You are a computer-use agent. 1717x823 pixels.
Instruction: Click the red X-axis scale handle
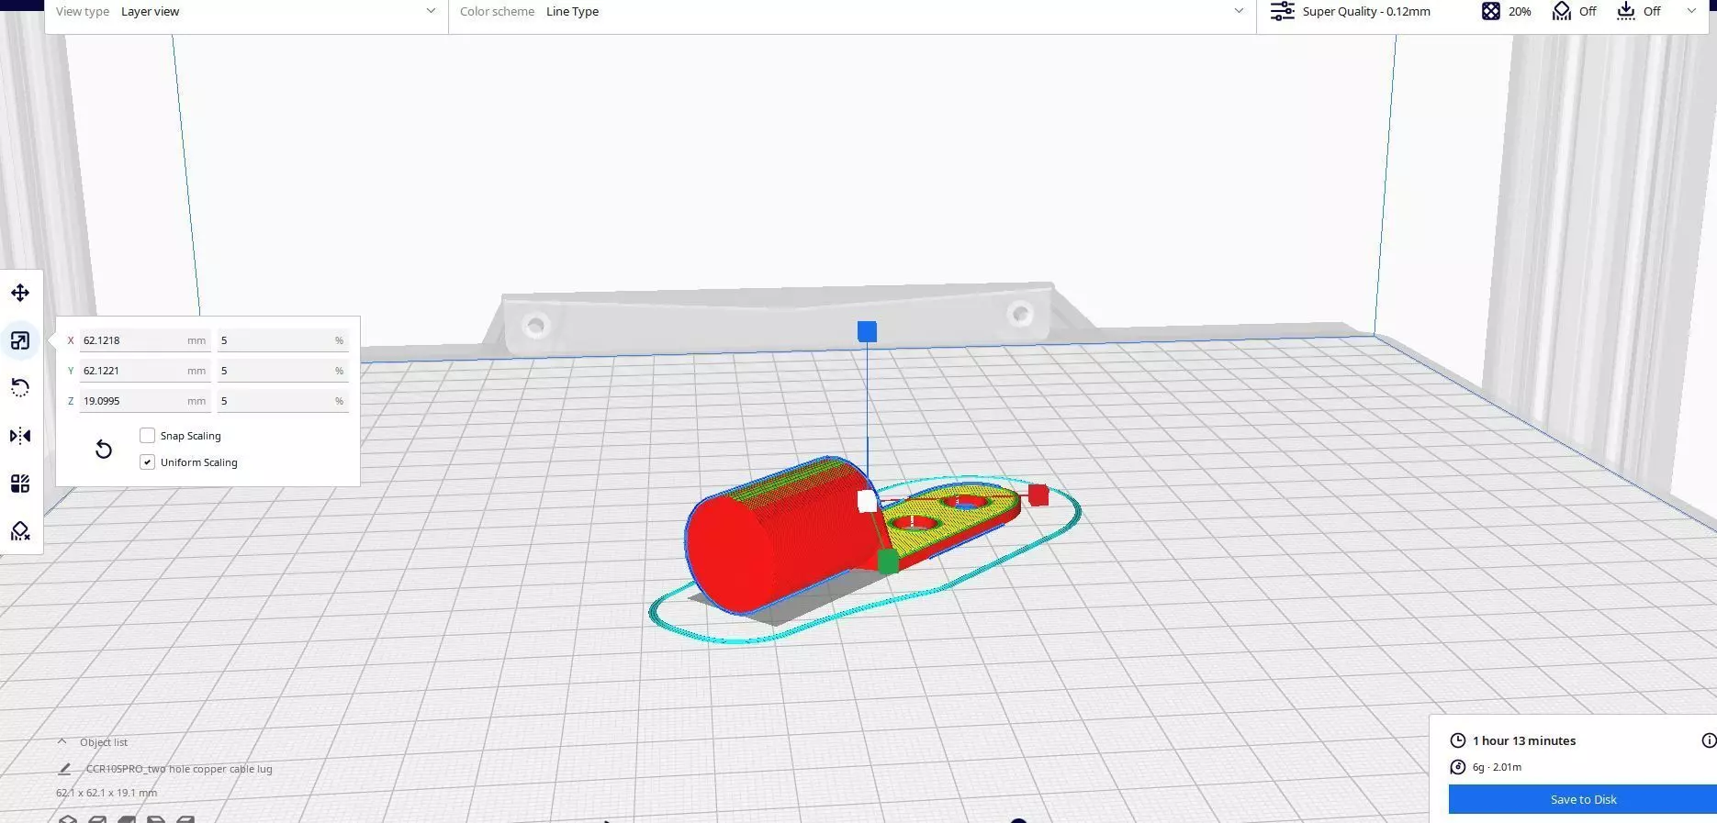[x=1038, y=495]
